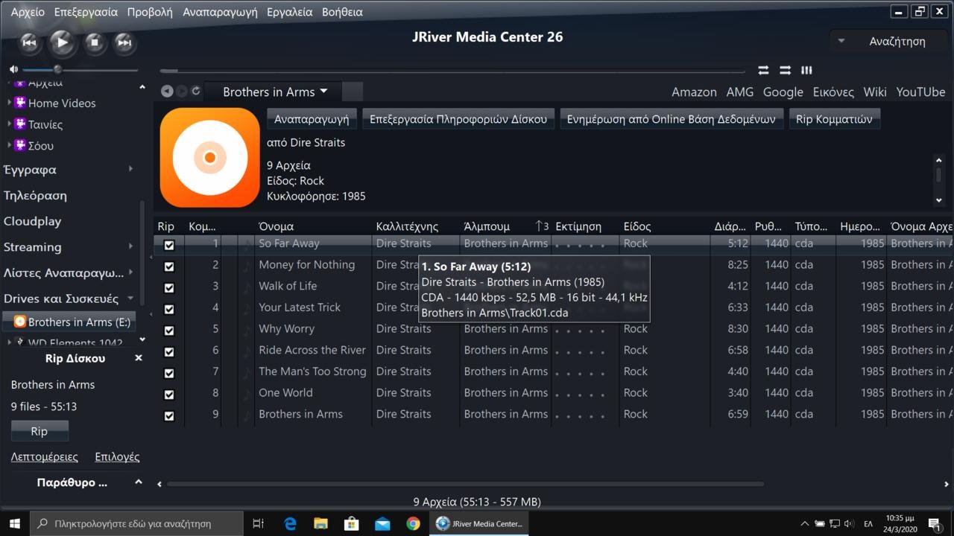The width and height of the screenshot is (954, 536).
Task: Mute audio with the speaker icon
Action: pos(13,69)
